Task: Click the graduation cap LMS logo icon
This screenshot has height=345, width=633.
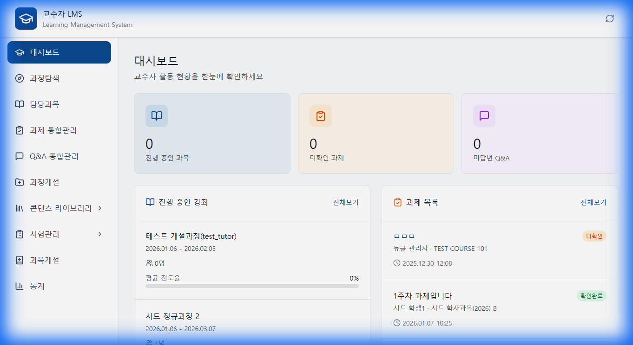Action: coord(26,19)
